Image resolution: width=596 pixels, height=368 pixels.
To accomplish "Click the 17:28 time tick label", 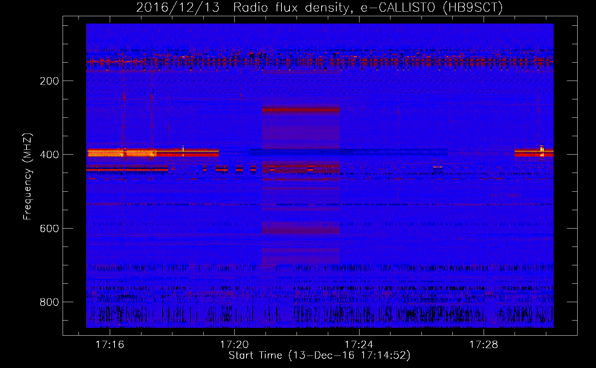I will pyautogui.click(x=483, y=345).
